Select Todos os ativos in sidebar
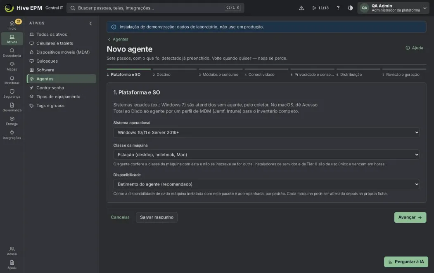 tap(62, 35)
